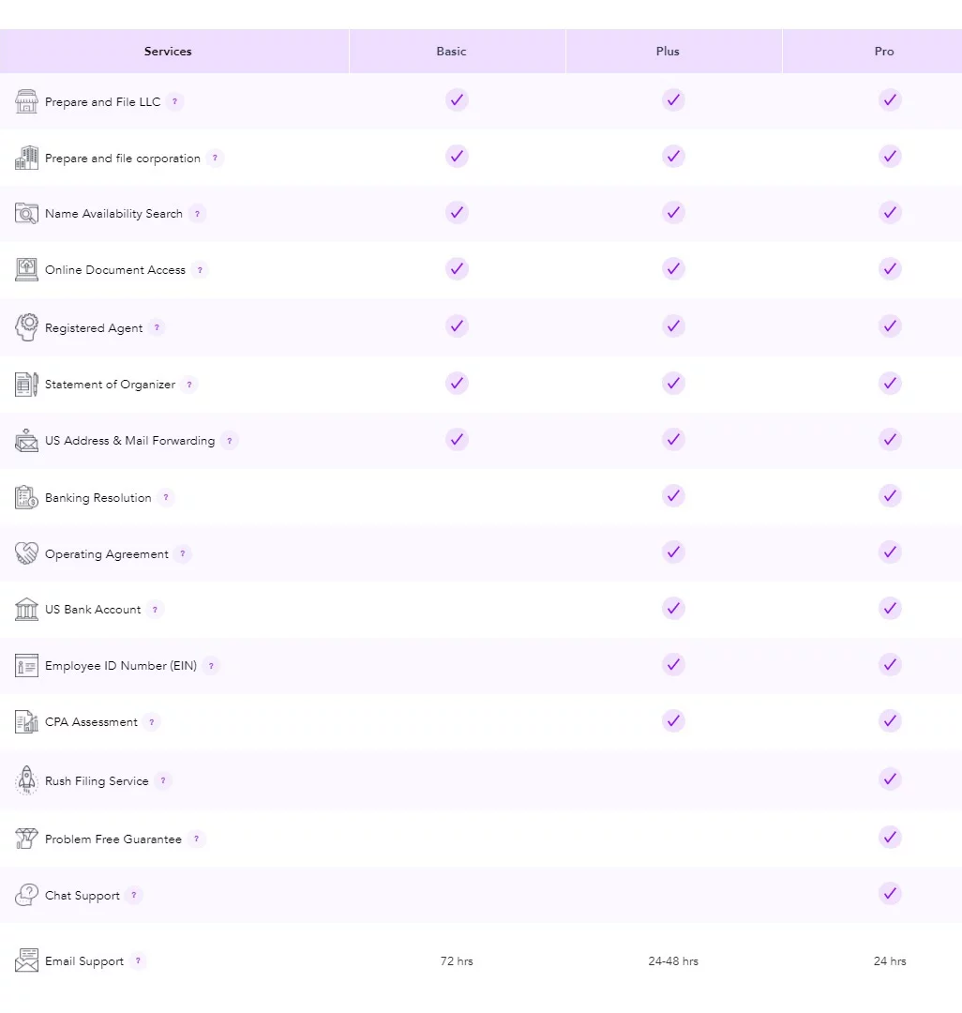Click the US Bank Account building icon

pyautogui.click(x=26, y=610)
